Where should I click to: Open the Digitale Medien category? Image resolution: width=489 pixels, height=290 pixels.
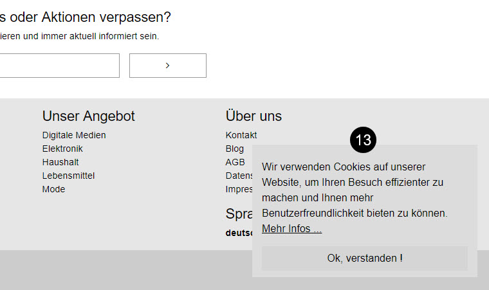pyautogui.click(x=74, y=135)
